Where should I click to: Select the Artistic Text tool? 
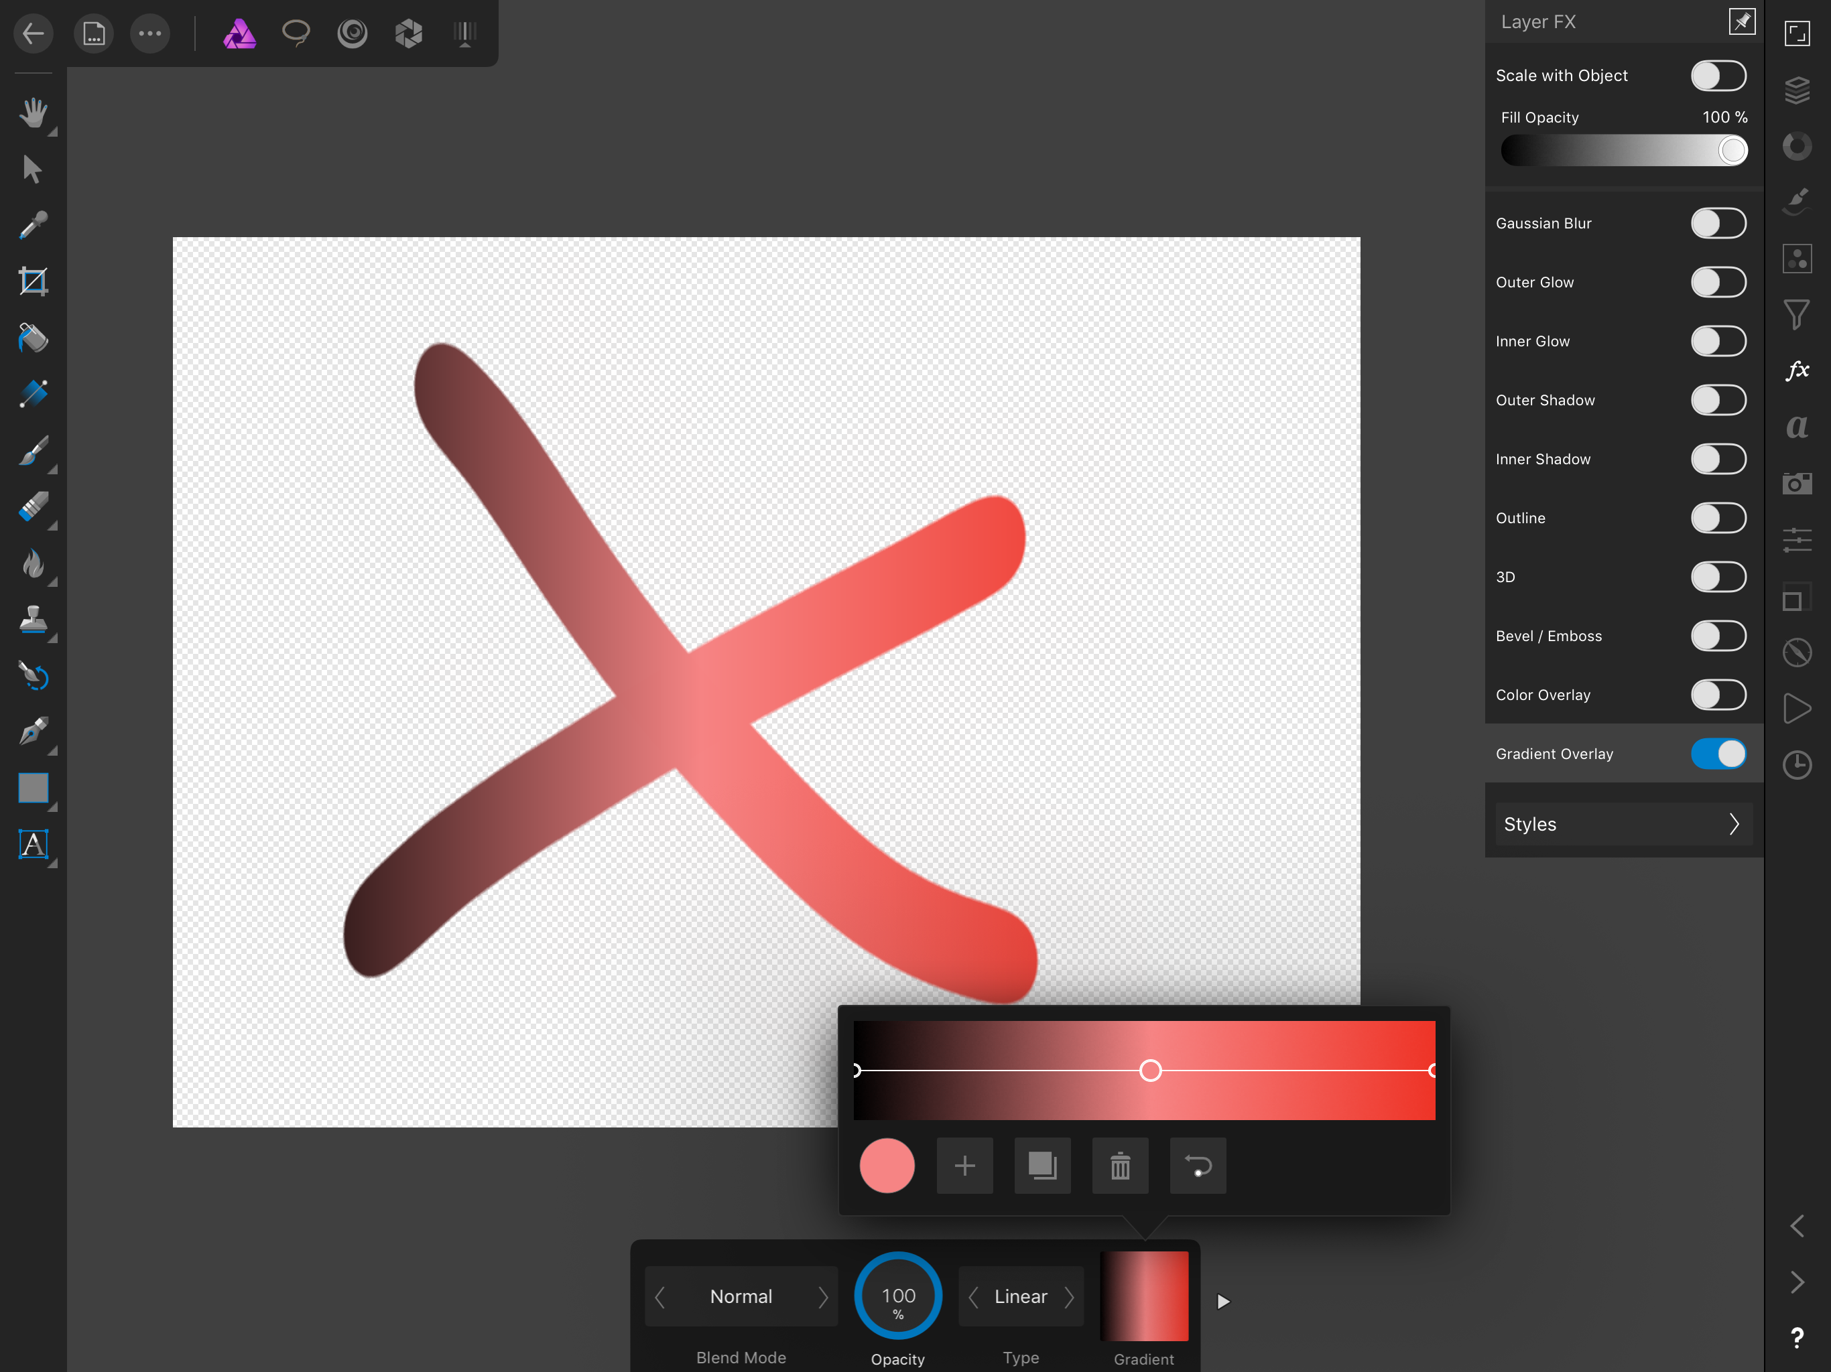[x=33, y=845]
